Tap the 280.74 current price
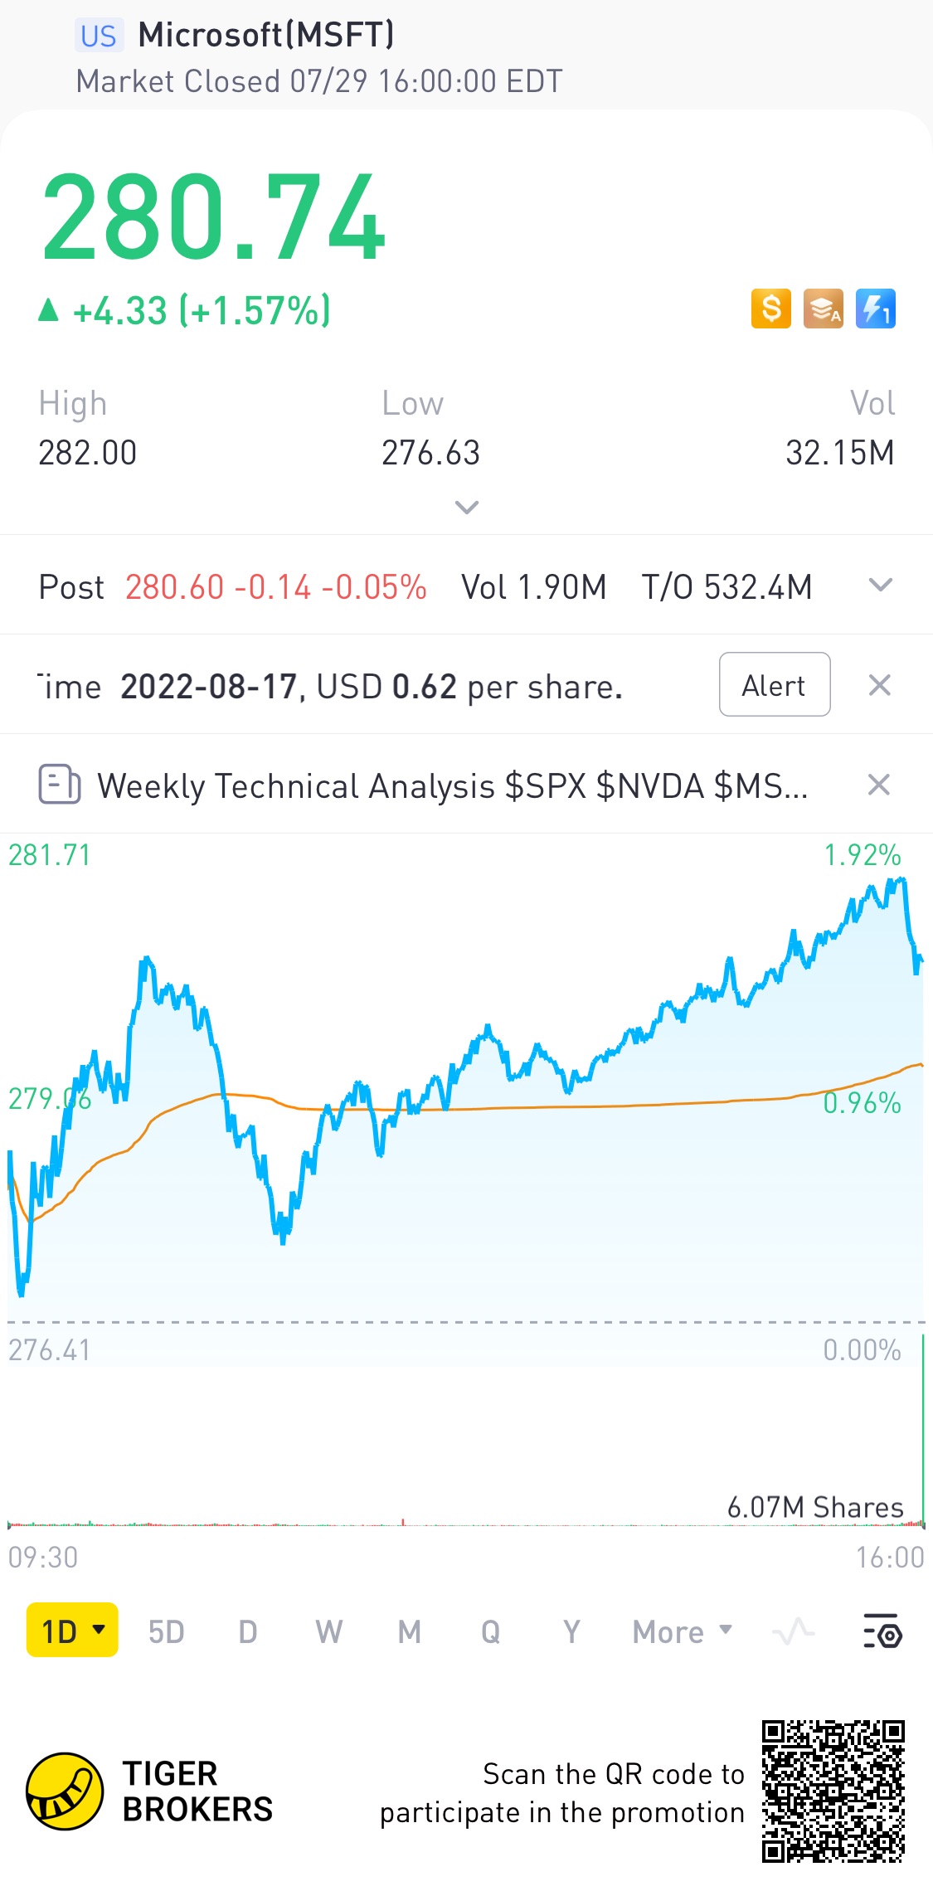 (214, 217)
